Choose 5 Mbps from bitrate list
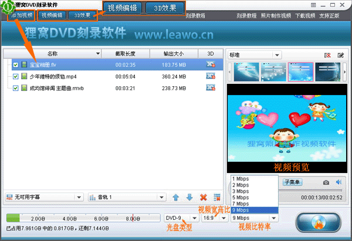The image size is (352, 241). coord(255,198)
